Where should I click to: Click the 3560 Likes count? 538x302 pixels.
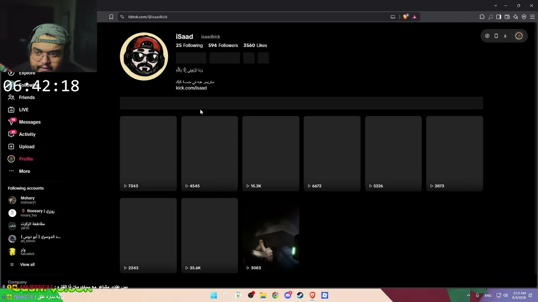pos(255,45)
